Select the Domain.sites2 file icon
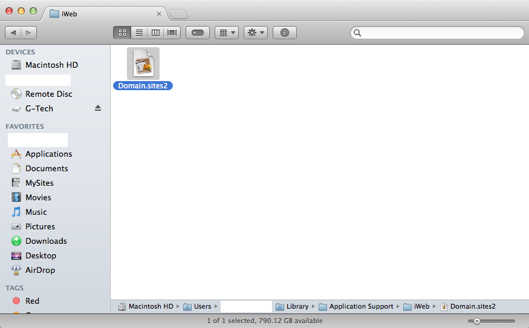Screen dimensions: 529x328 tap(143, 64)
